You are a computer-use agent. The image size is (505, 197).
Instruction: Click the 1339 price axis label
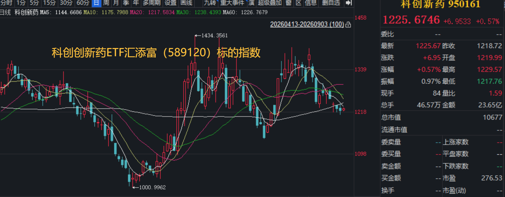point(361,69)
